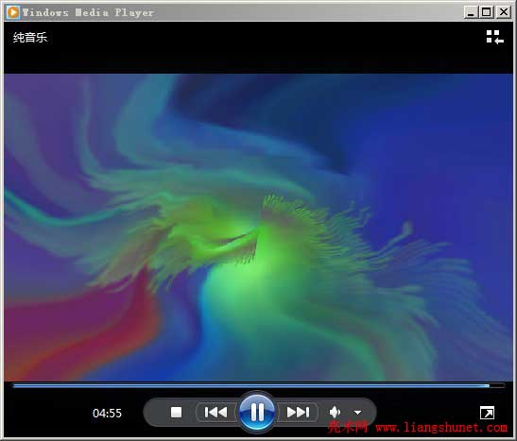
Task: Skip to the previous track
Action: point(215,412)
